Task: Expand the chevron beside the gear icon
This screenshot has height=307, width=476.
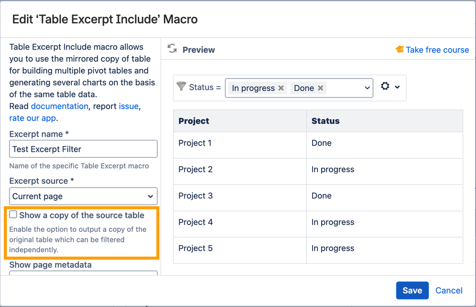Action: (397, 87)
